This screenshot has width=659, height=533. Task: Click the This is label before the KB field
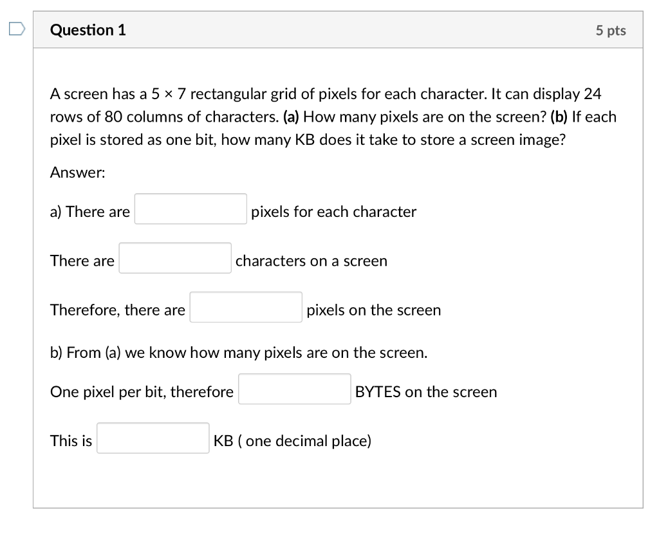point(70,441)
